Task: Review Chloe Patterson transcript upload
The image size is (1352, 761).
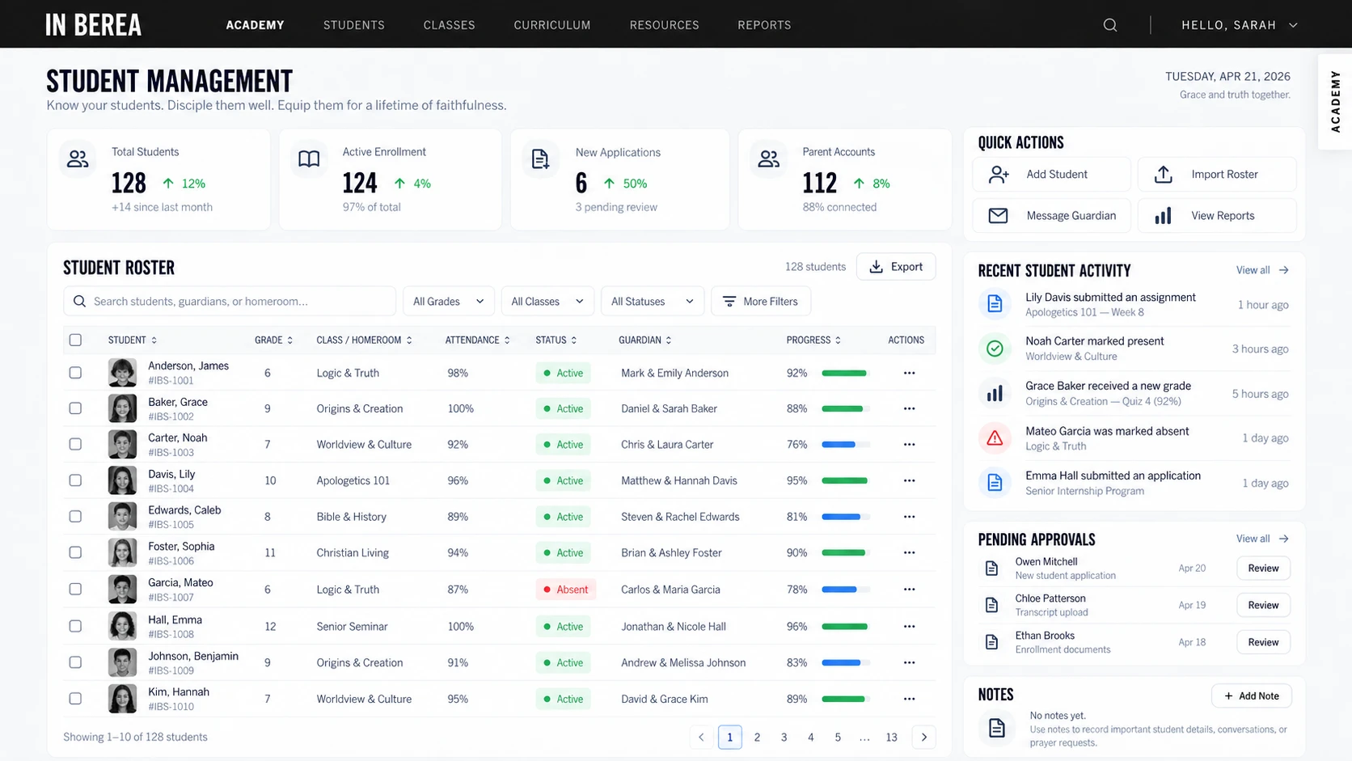Action: pos(1263,605)
